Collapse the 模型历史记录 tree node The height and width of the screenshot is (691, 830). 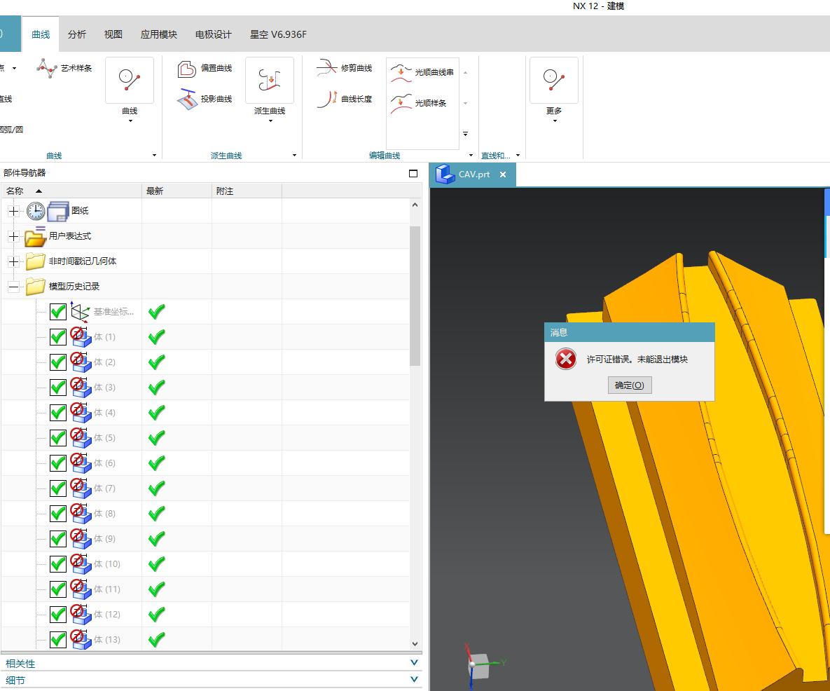[13, 287]
